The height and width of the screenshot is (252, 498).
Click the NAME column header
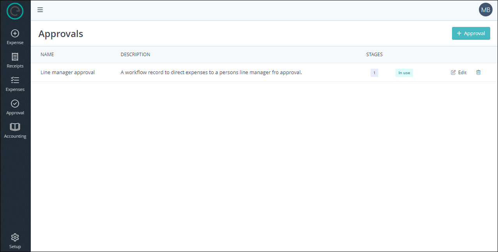point(47,55)
